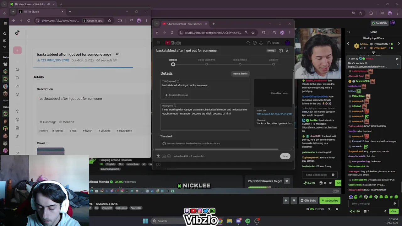Click title help question mark icon
The width and height of the screenshot is (402, 226).
178,81
